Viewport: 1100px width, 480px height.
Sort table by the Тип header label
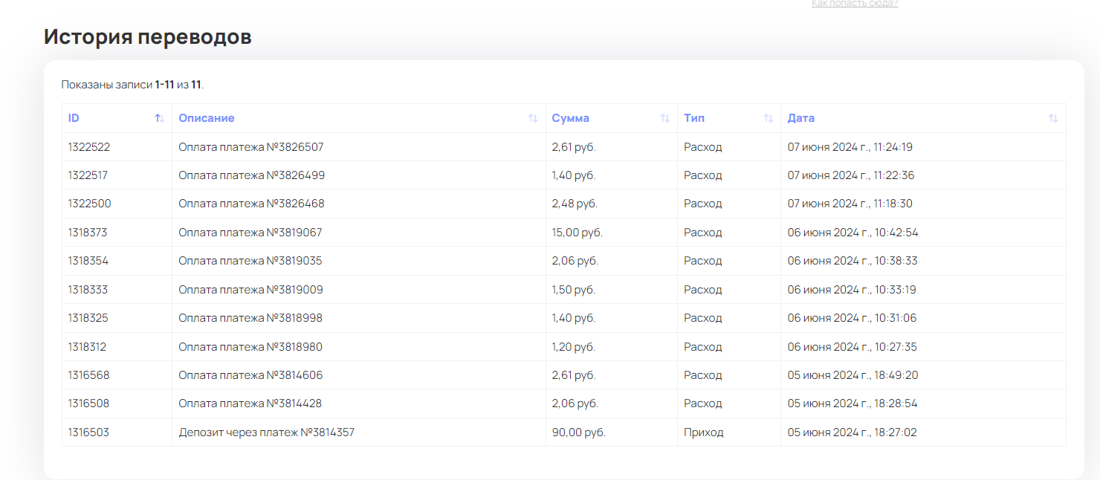point(694,118)
